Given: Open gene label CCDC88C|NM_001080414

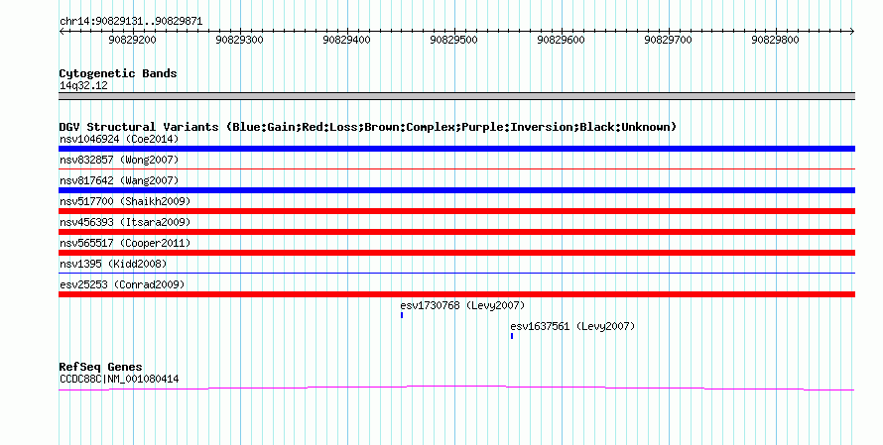Looking at the screenshot, I should click(119, 380).
